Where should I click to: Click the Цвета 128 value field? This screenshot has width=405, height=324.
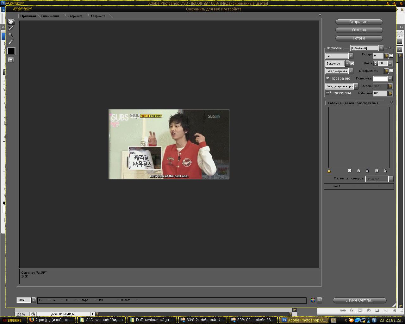tap(383, 63)
